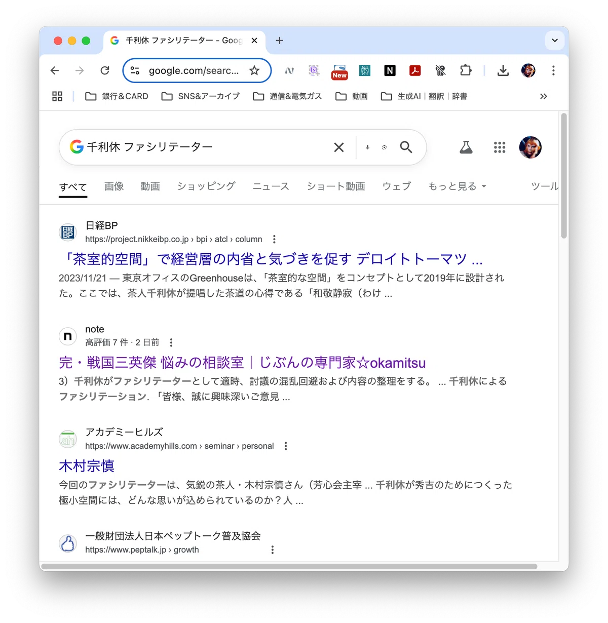Close the 千利休 ファシリテーター tab
This screenshot has height=623, width=608.
tap(254, 41)
